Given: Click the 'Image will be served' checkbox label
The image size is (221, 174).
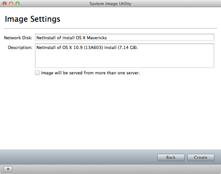Looking at the screenshot, I should [x=90, y=73].
